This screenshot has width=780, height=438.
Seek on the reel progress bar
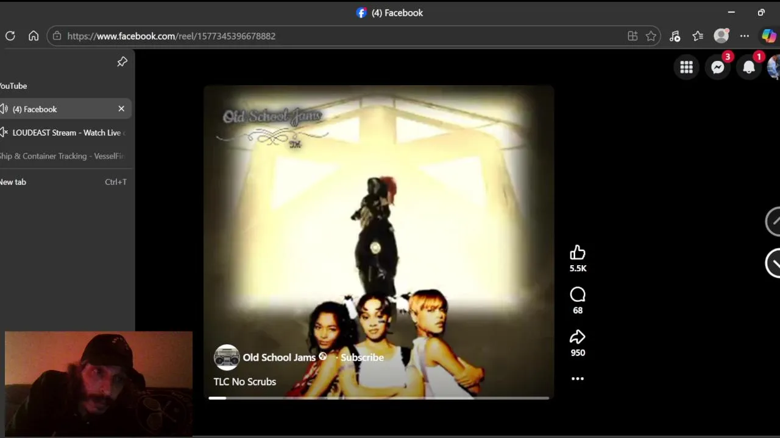tap(379, 398)
